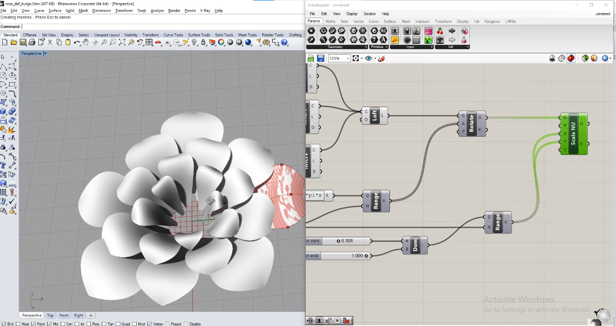Screen dimensions: 616x326
Task: Select the Polyline tool in Rhino sidebar
Action: (x=3, y=66)
